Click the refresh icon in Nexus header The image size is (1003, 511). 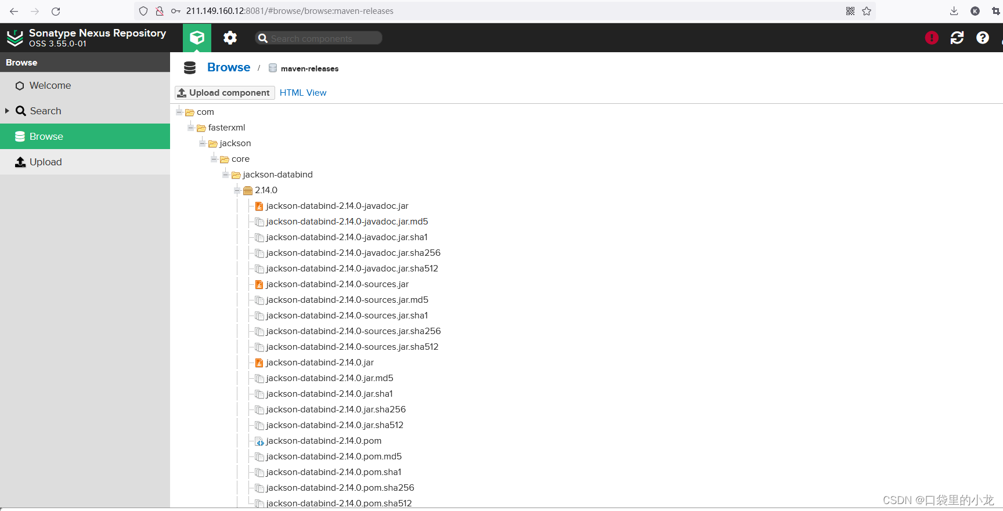[x=957, y=38]
